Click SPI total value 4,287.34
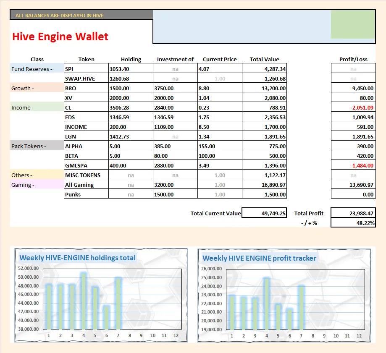The image size is (386, 353). (x=264, y=69)
